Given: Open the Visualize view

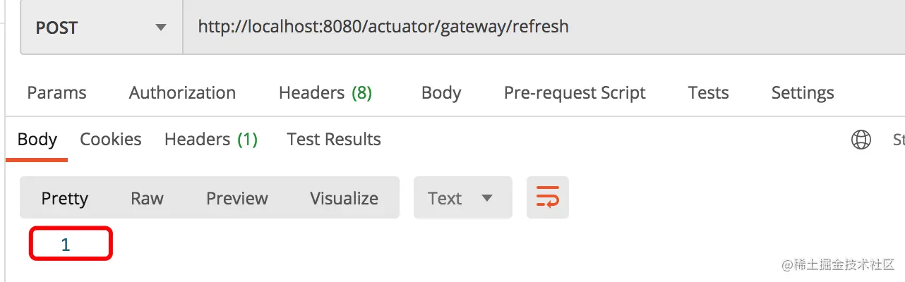Looking at the screenshot, I should pyautogui.click(x=344, y=198).
